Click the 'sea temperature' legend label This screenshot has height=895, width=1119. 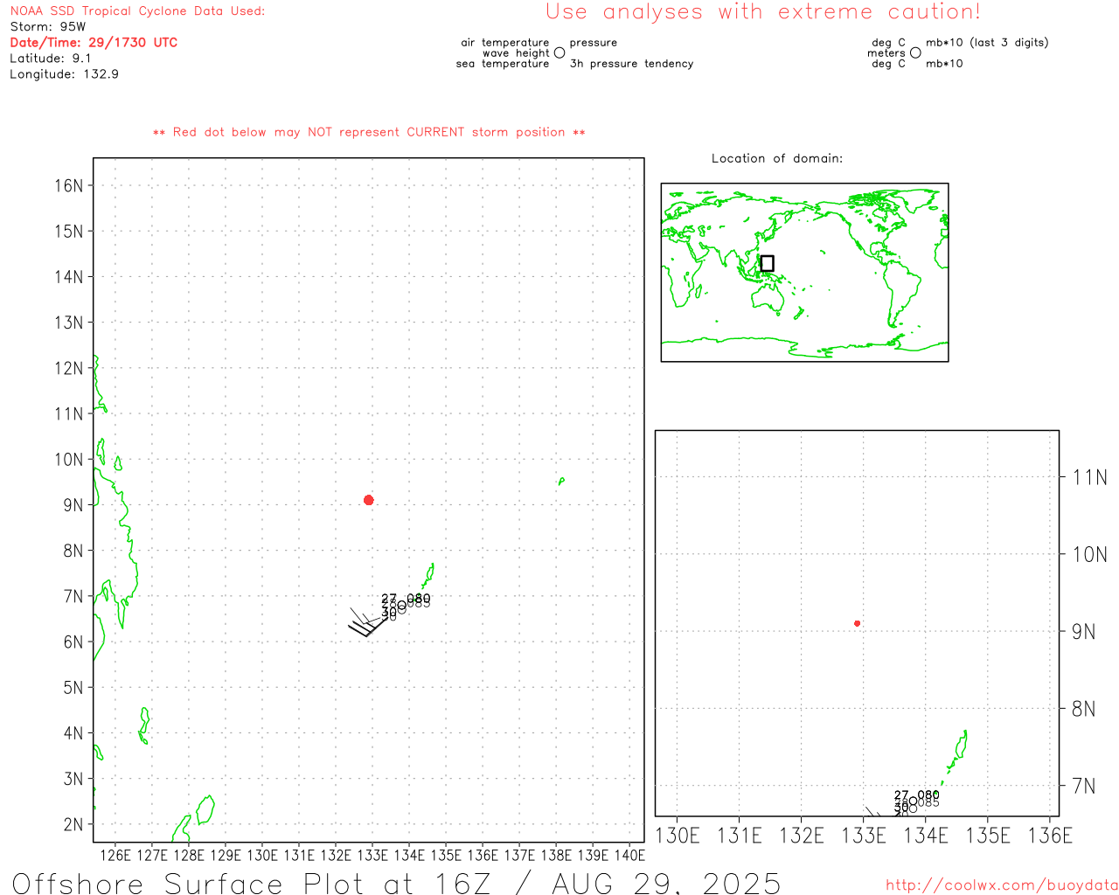pos(503,64)
